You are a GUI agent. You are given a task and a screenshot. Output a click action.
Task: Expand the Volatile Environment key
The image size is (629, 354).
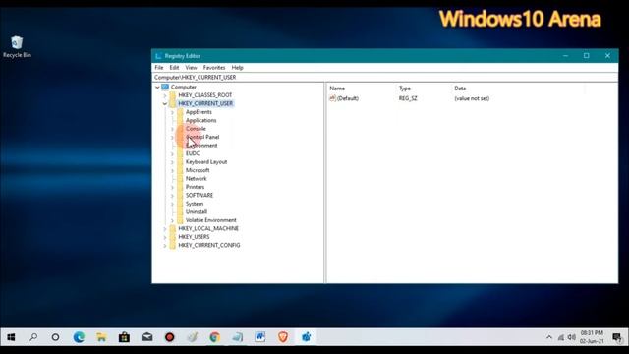coord(173,220)
